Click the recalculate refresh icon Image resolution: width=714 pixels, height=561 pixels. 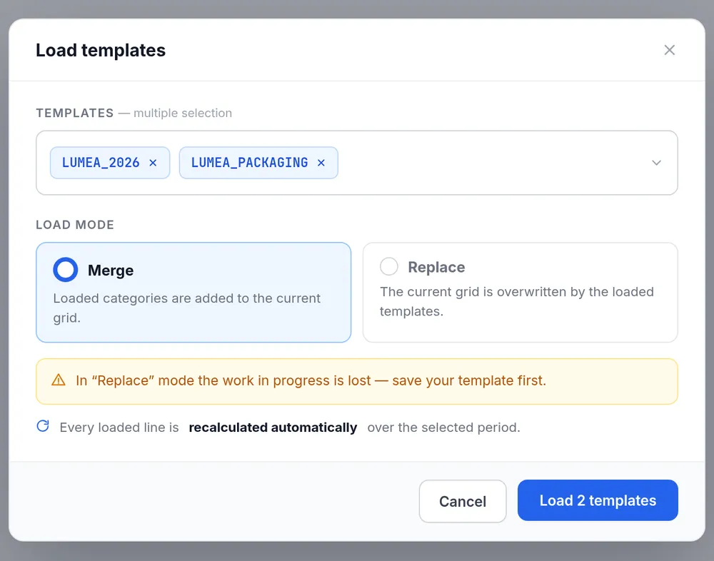point(43,426)
